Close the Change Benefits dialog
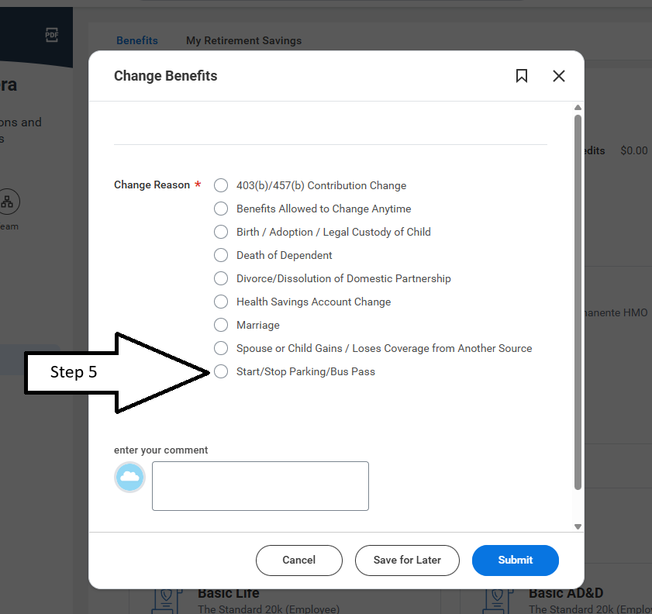 click(x=558, y=76)
